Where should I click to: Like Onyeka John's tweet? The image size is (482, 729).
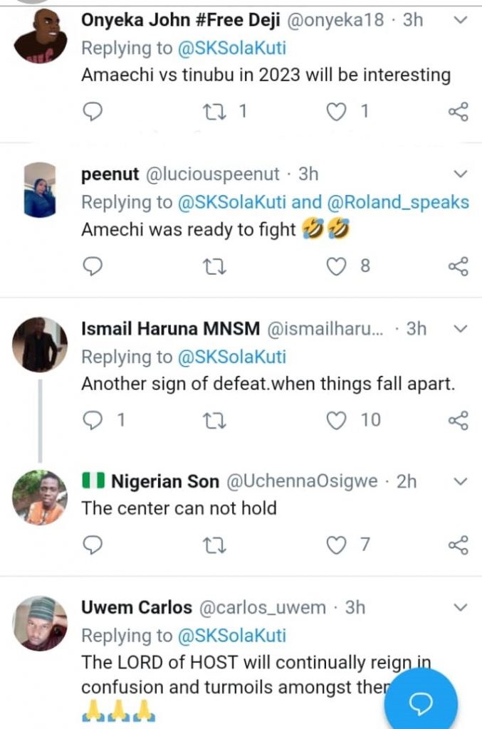(x=337, y=111)
